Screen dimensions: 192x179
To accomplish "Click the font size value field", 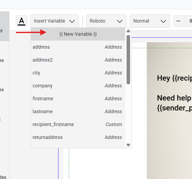I will pos(188,21).
